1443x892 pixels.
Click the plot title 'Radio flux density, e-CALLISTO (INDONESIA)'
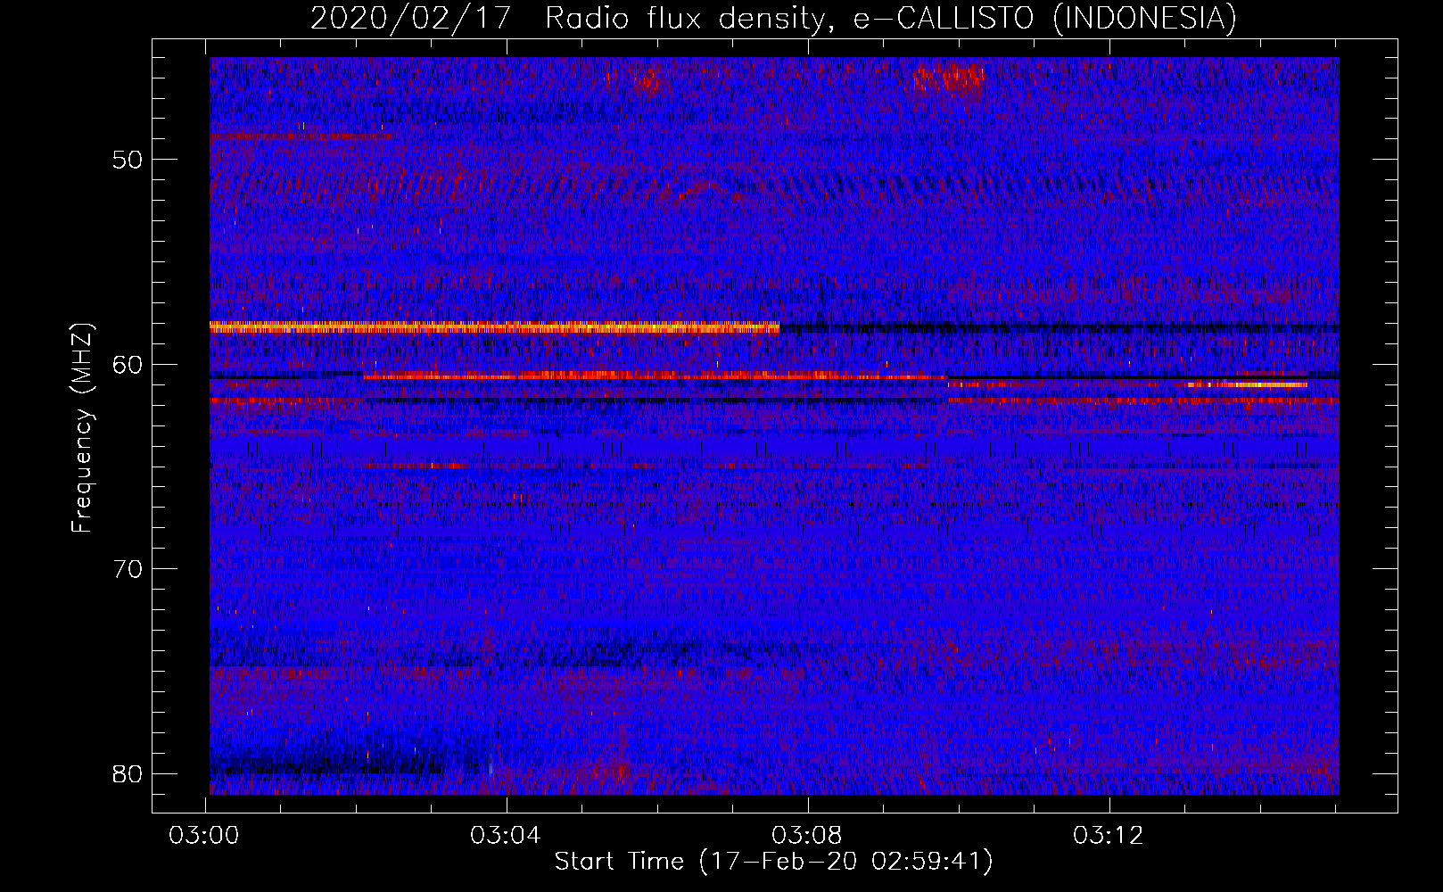[890, 18]
